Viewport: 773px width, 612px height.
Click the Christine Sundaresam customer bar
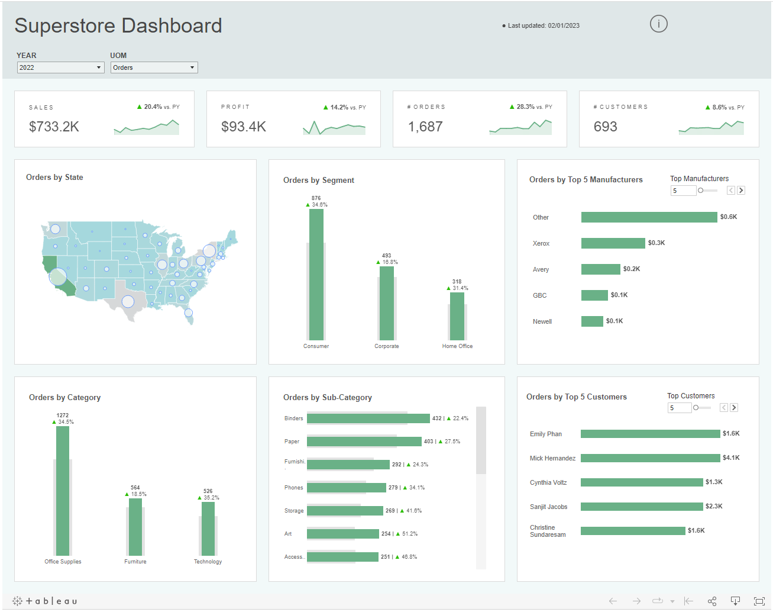(633, 531)
